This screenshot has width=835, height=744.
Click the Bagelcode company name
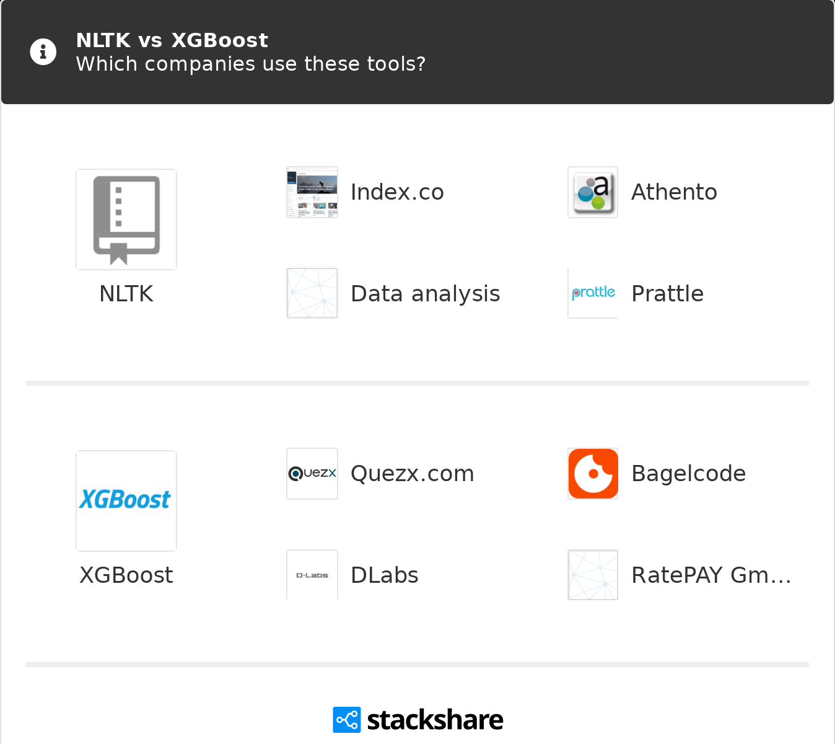coord(688,474)
